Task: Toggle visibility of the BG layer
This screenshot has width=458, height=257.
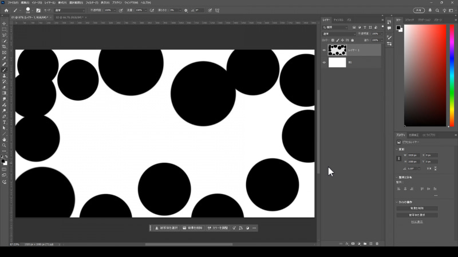Action: (x=324, y=62)
